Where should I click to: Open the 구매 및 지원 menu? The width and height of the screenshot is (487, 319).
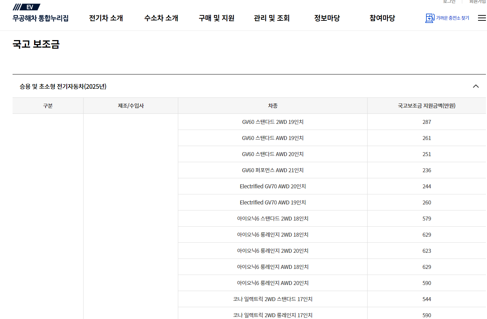pyautogui.click(x=217, y=18)
